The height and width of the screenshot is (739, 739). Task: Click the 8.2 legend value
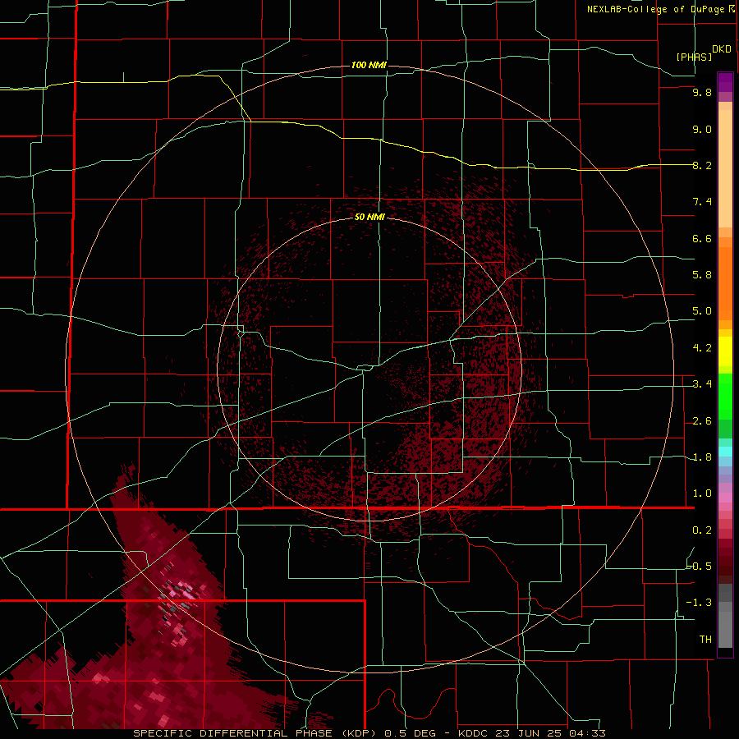[x=702, y=165]
